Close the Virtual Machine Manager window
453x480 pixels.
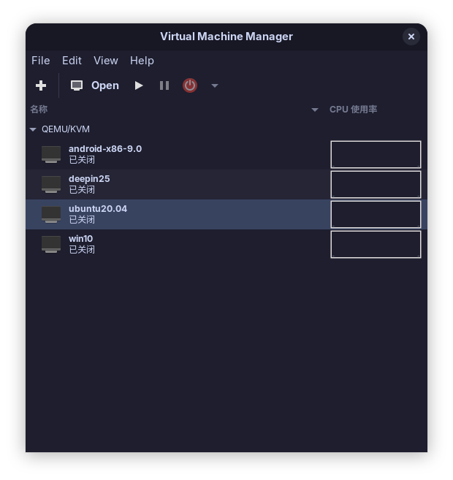pos(411,37)
